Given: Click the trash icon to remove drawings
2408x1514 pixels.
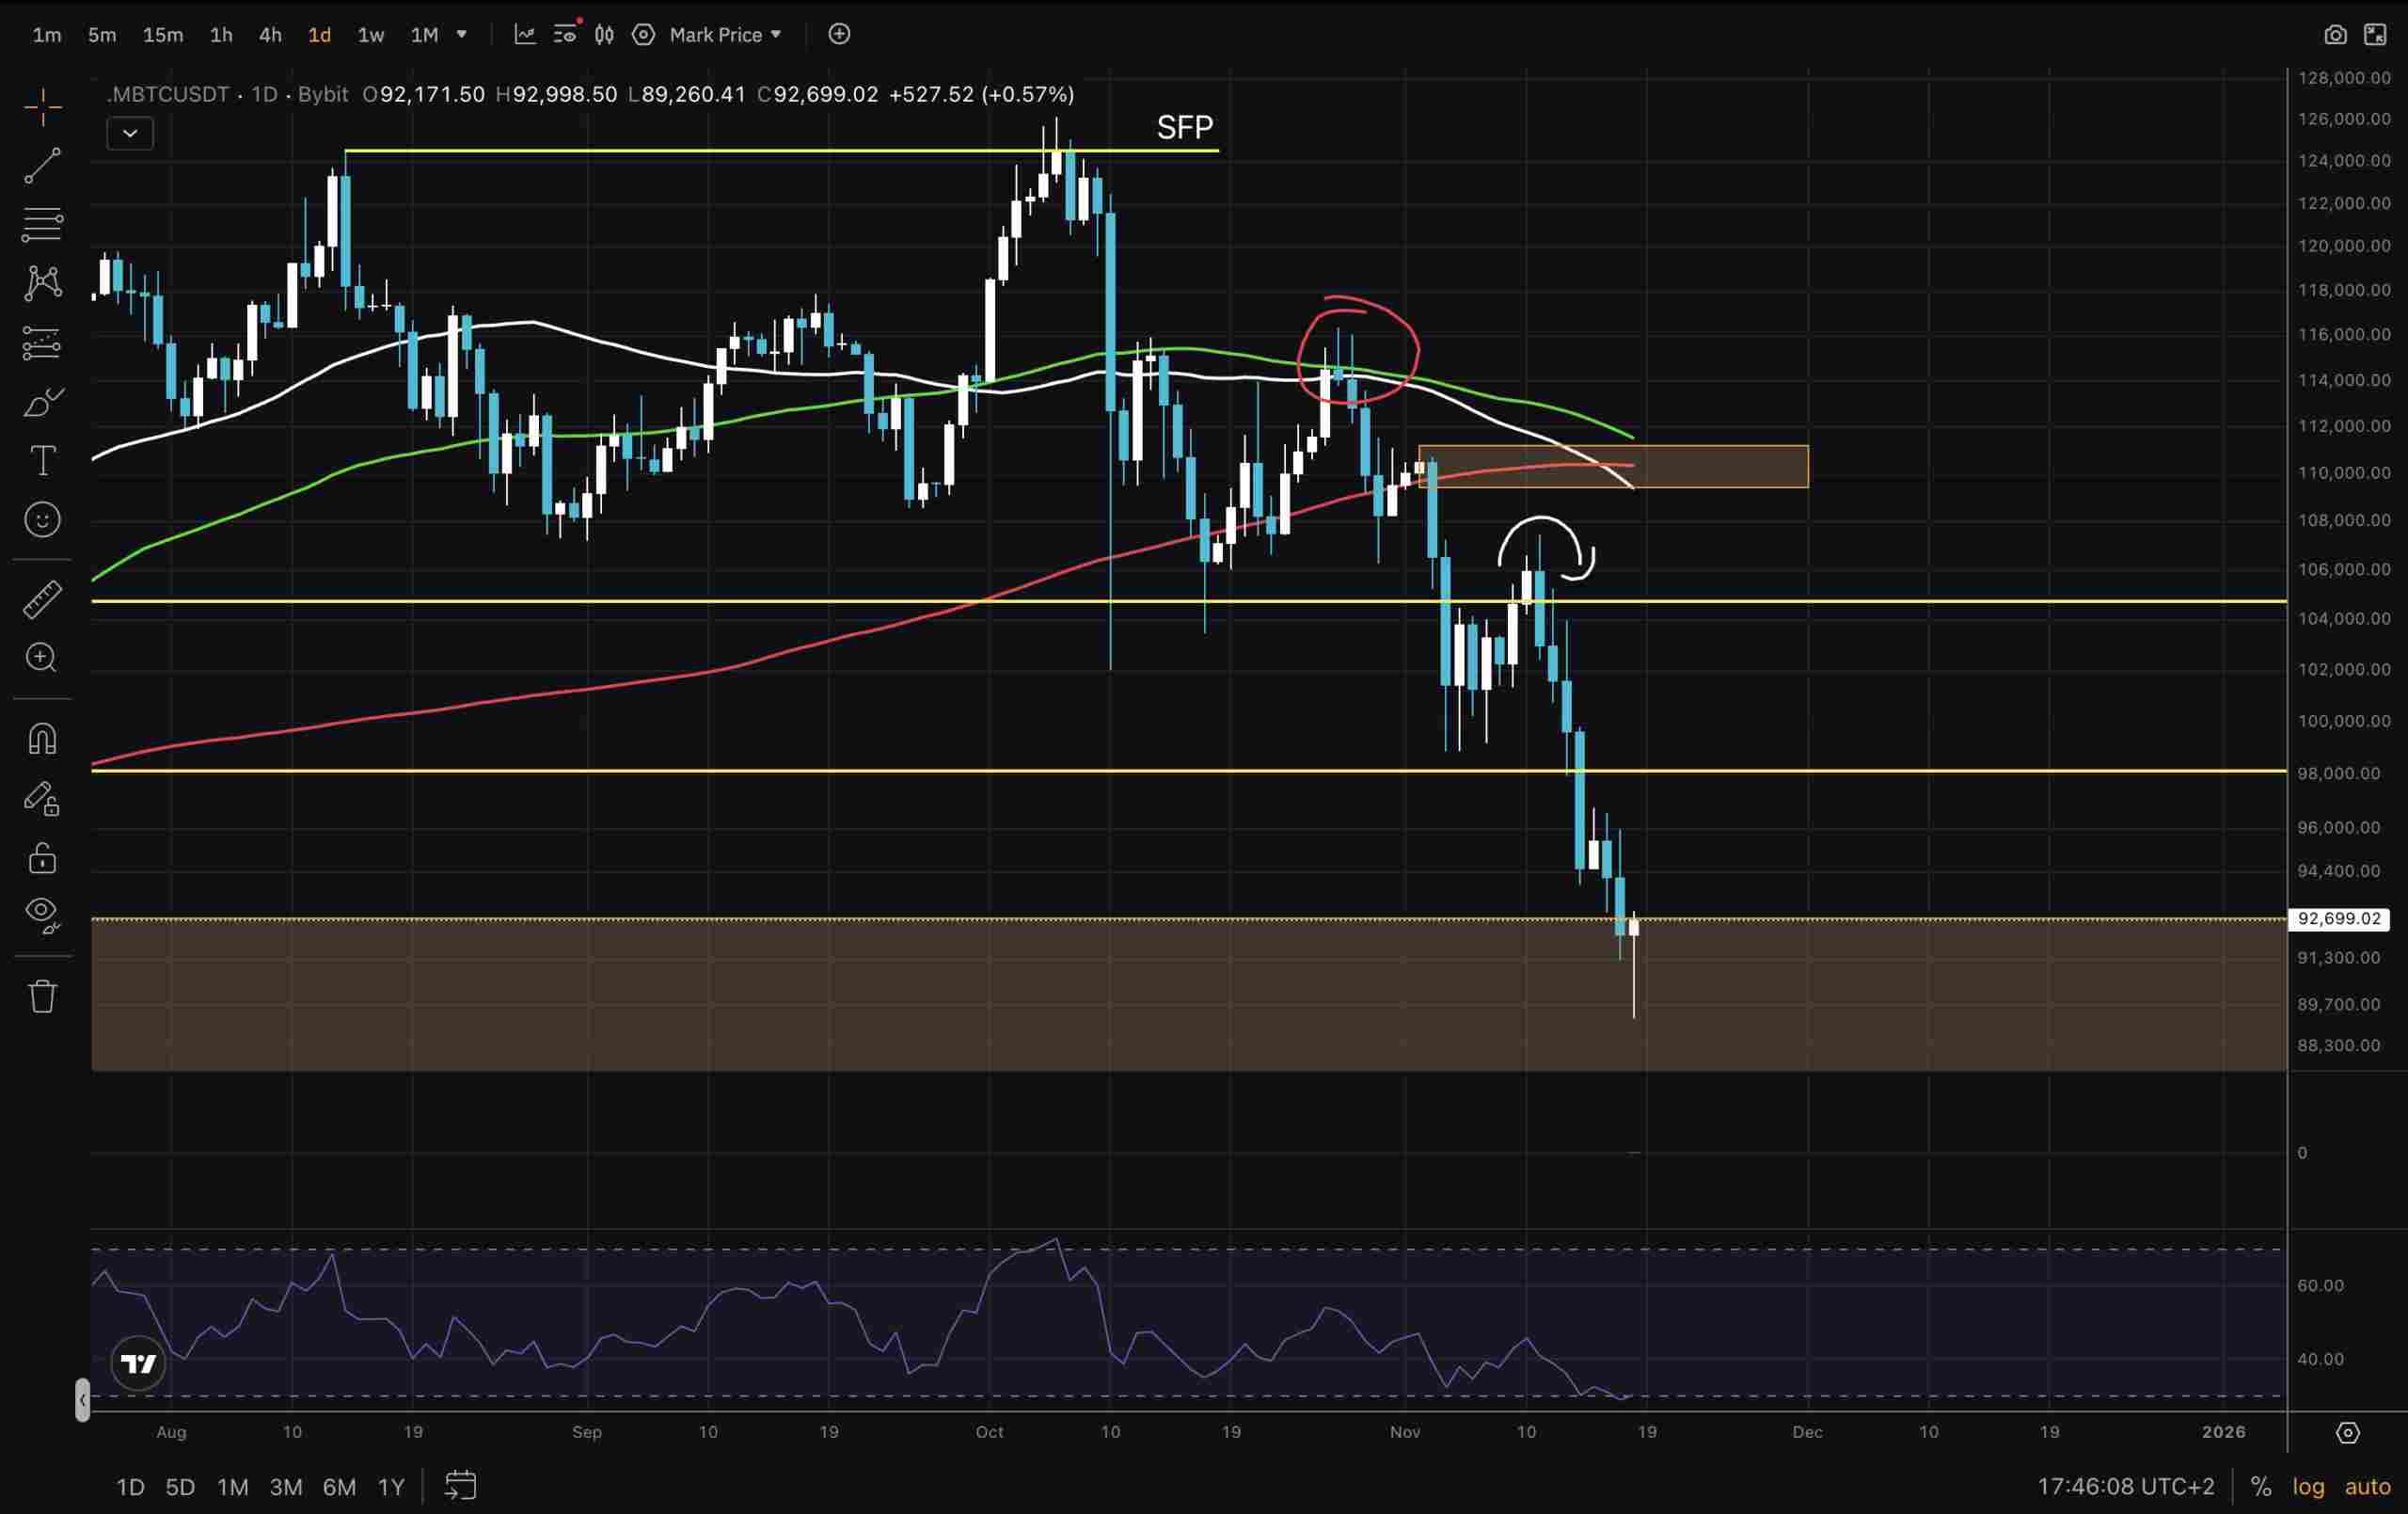Looking at the screenshot, I should 42,996.
